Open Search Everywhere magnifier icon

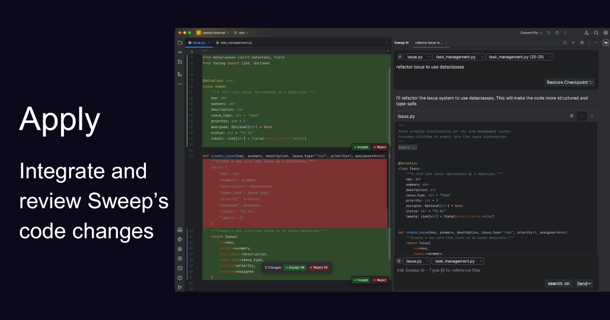click(x=596, y=33)
